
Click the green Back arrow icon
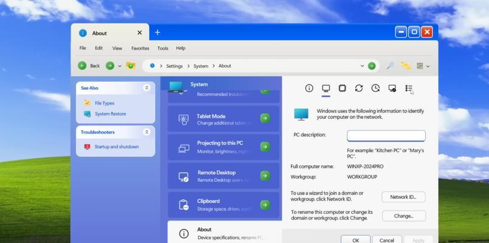click(x=82, y=66)
